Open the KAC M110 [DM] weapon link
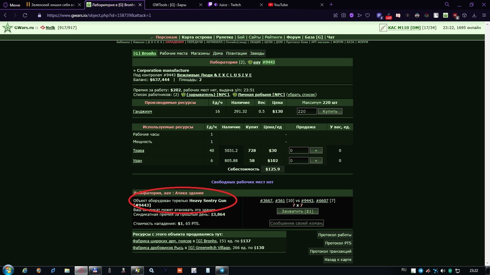This screenshot has width=490, height=275. coord(404,28)
